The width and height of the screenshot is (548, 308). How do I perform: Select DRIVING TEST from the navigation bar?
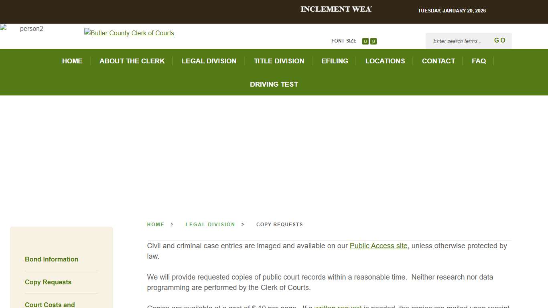pos(274,84)
